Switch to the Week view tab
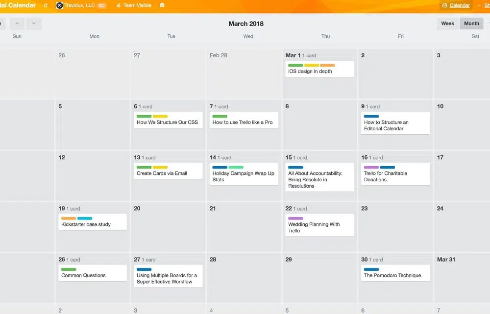The height and width of the screenshot is (314, 490). point(447,23)
